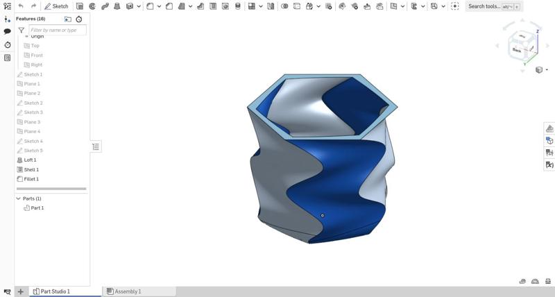Select the Mirror tool
The image size is (555, 297).
(x=271, y=6)
